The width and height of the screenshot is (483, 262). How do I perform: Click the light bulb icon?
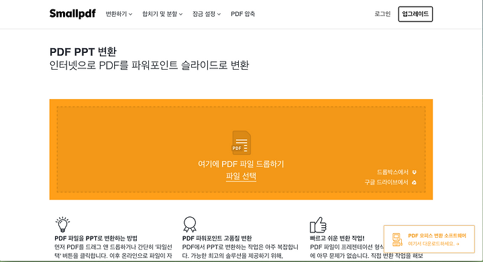(62, 224)
